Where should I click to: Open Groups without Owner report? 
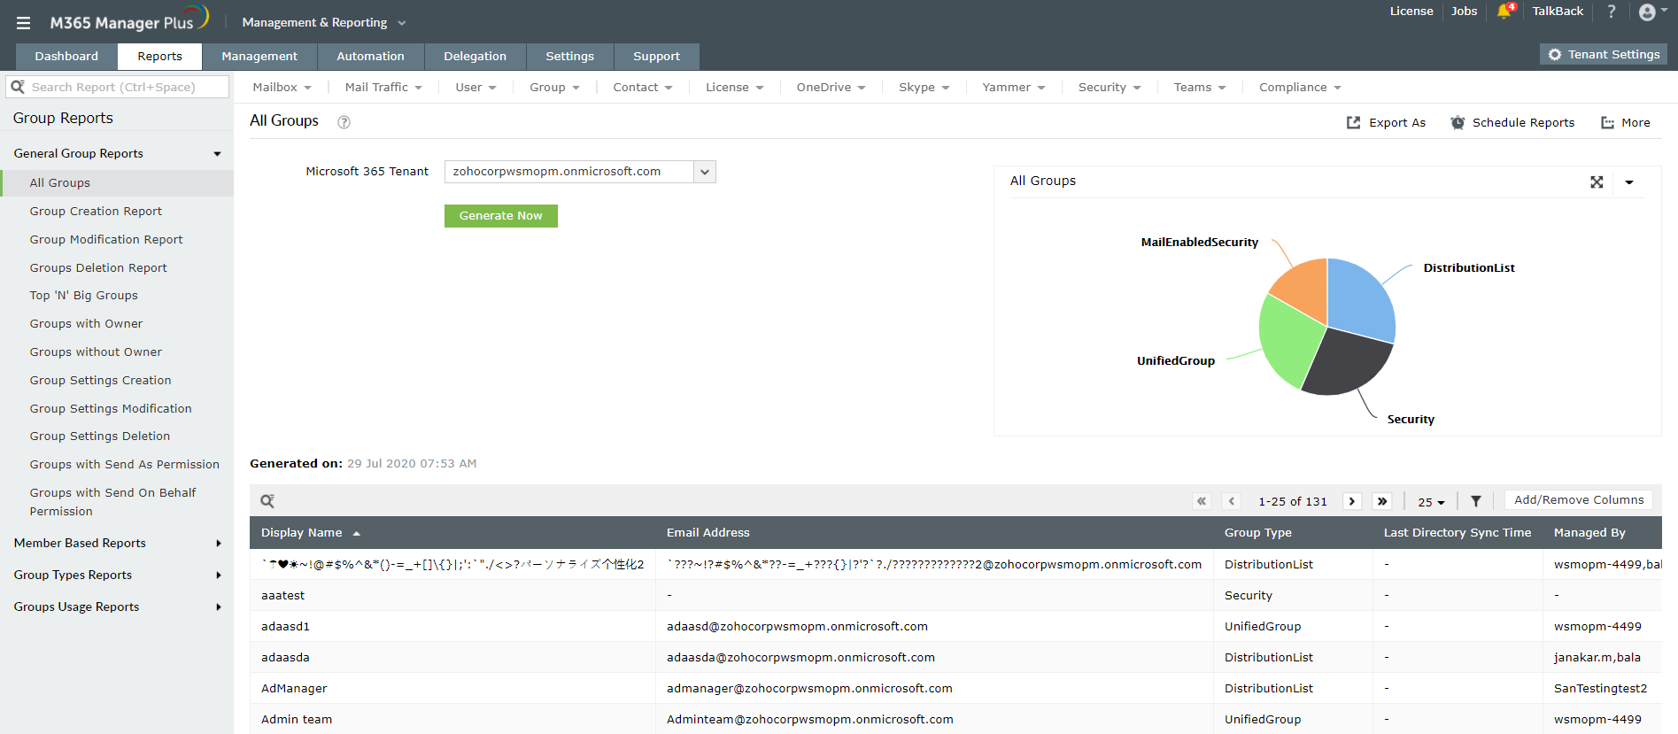pyautogui.click(x=96, y=352)
